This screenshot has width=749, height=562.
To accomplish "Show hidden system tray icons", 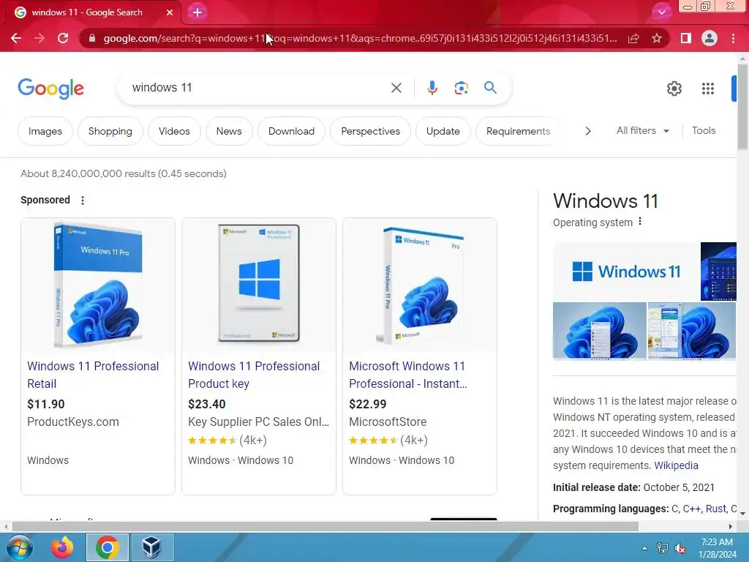I will click(x=645, y=548).
